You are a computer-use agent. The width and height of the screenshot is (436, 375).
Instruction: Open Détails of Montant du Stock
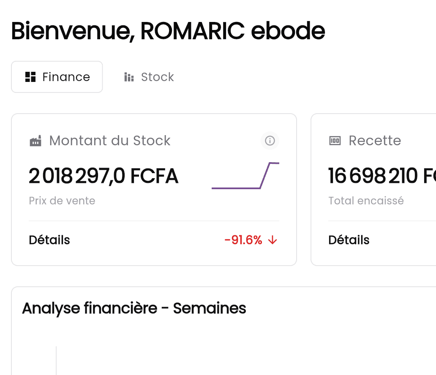pos(49,240)
